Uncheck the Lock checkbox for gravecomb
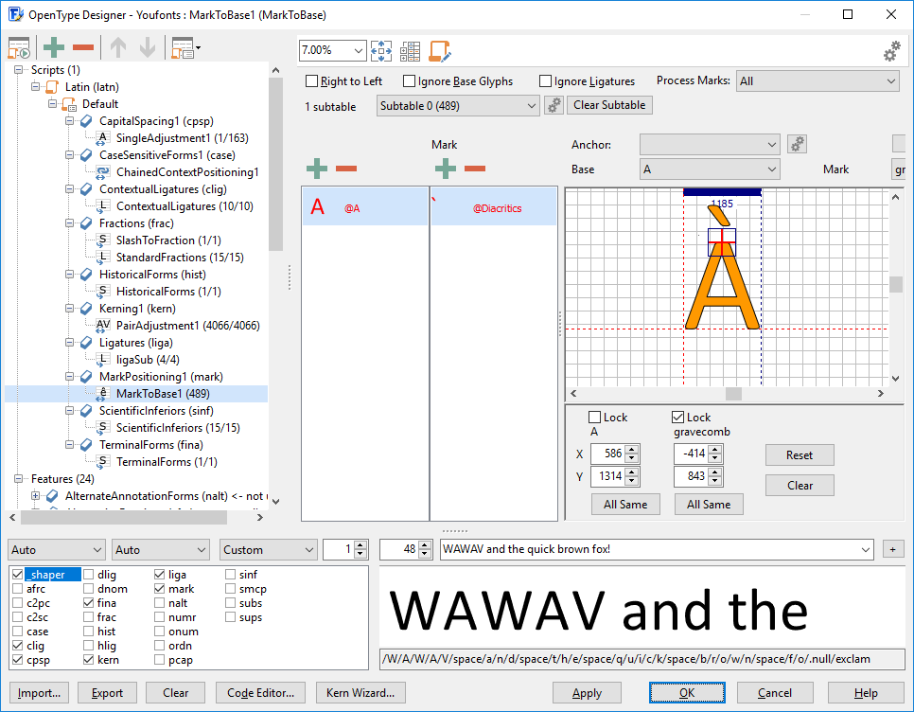This screenshot has width=914, height=712. pos(678,418)
